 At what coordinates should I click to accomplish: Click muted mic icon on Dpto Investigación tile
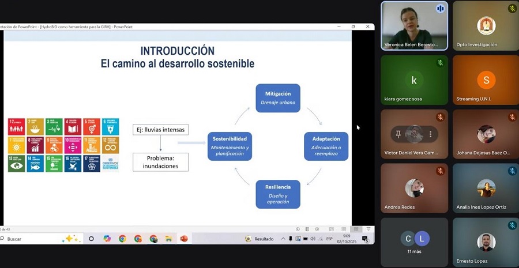512,9
